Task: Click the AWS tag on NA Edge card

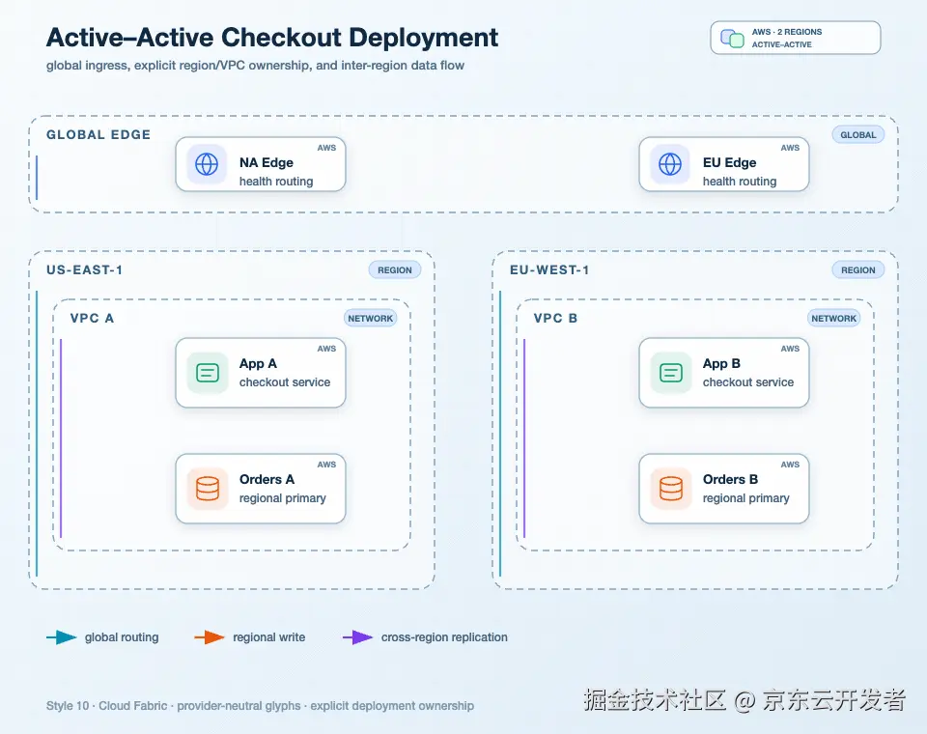Action: coord(326,148)
